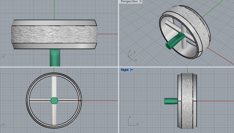
Task: Click the outer ring circle in bottom-left view
Action: click(27, 100)
